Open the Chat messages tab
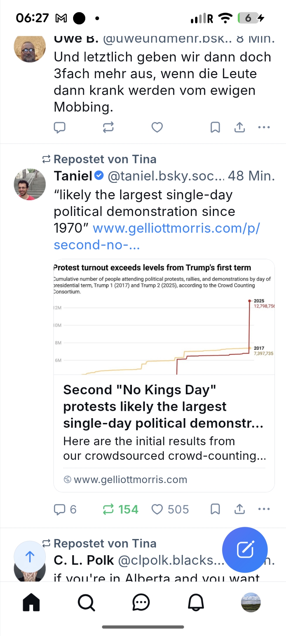The image size is (286, 636). pyautogui.click(x=141, y=602)
